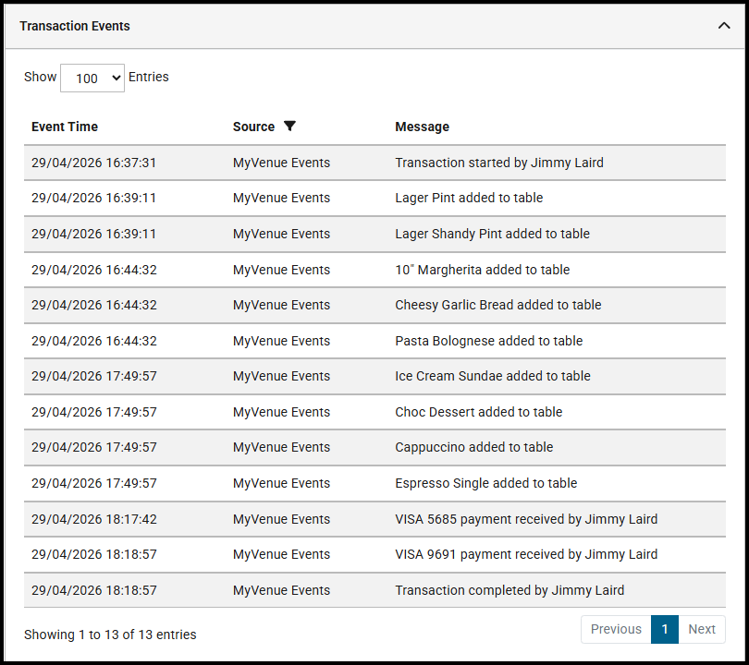Image resolution: width=749 pixels, height=665 pixels.
Task: Click the Transaction completed by Jimmy Laird row
Action: 509,590
